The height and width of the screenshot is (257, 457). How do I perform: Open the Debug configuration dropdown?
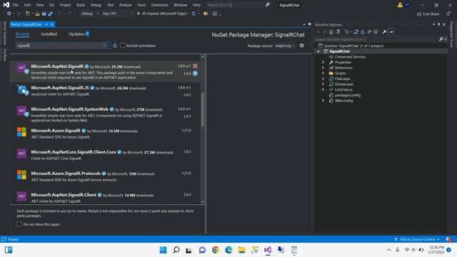pyautogui.click(x=90, y=14)
